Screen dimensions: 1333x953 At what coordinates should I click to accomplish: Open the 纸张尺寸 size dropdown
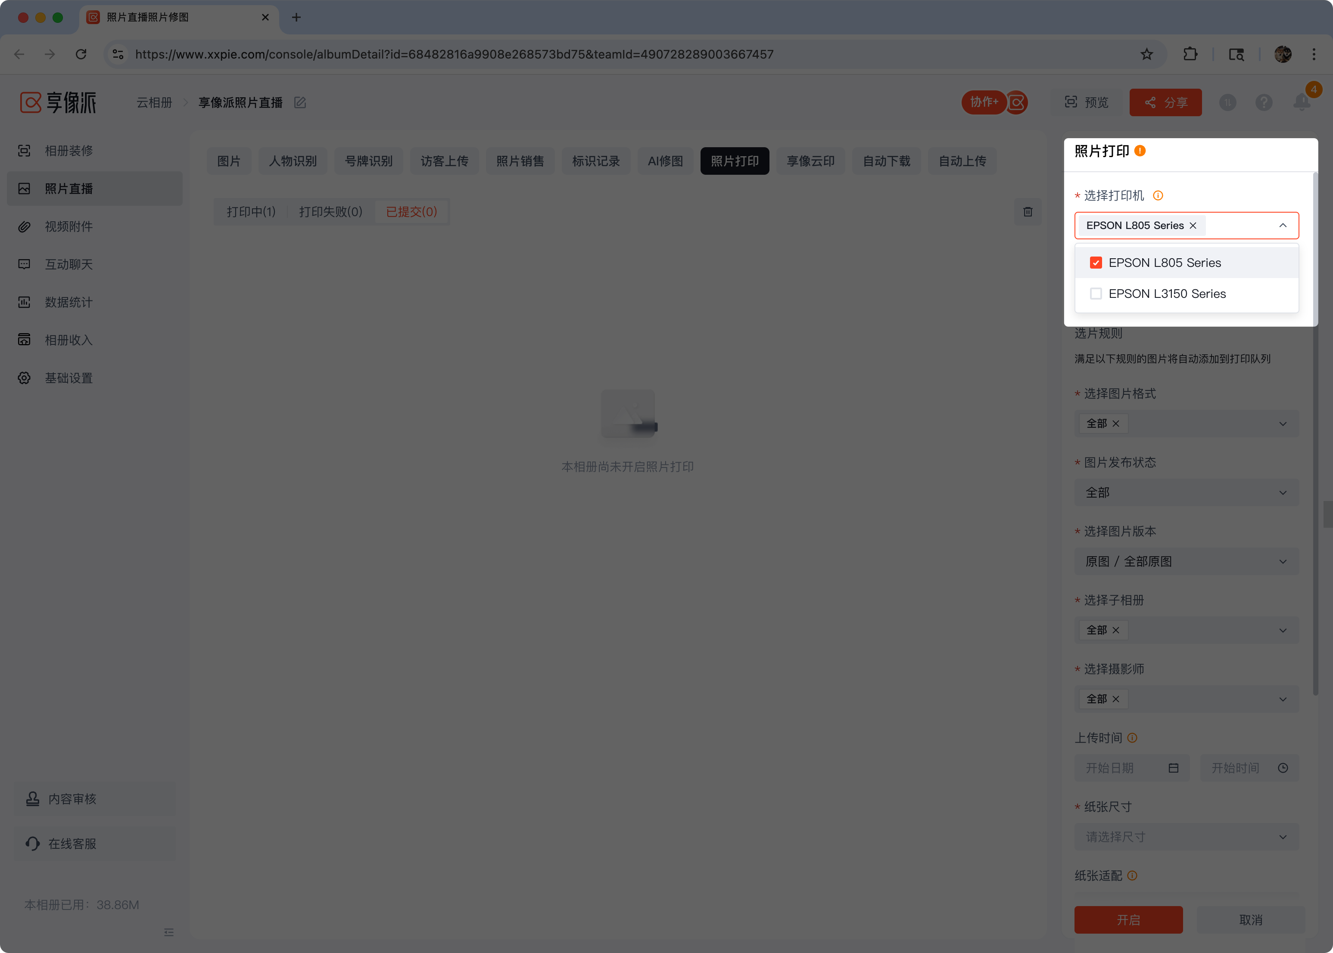coord(1186,837)
